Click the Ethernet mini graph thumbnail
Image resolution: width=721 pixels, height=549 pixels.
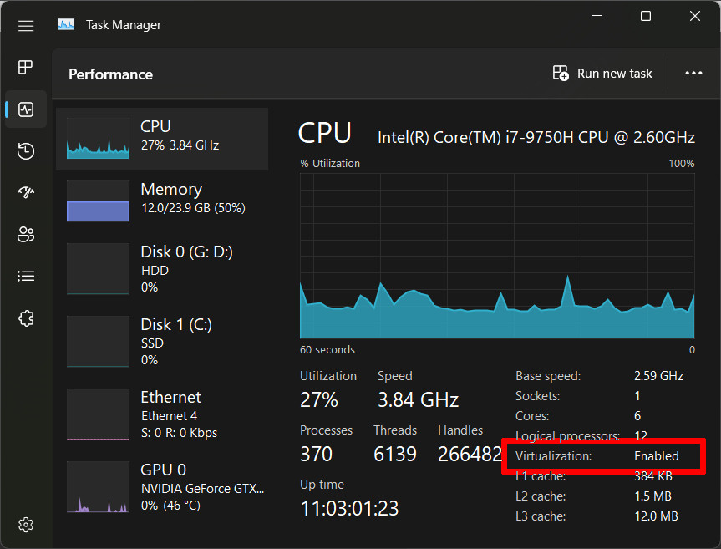click(98, 414)
